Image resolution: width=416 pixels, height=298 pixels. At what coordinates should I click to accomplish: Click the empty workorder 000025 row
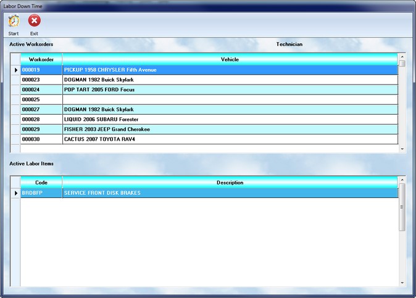point(41,99)
